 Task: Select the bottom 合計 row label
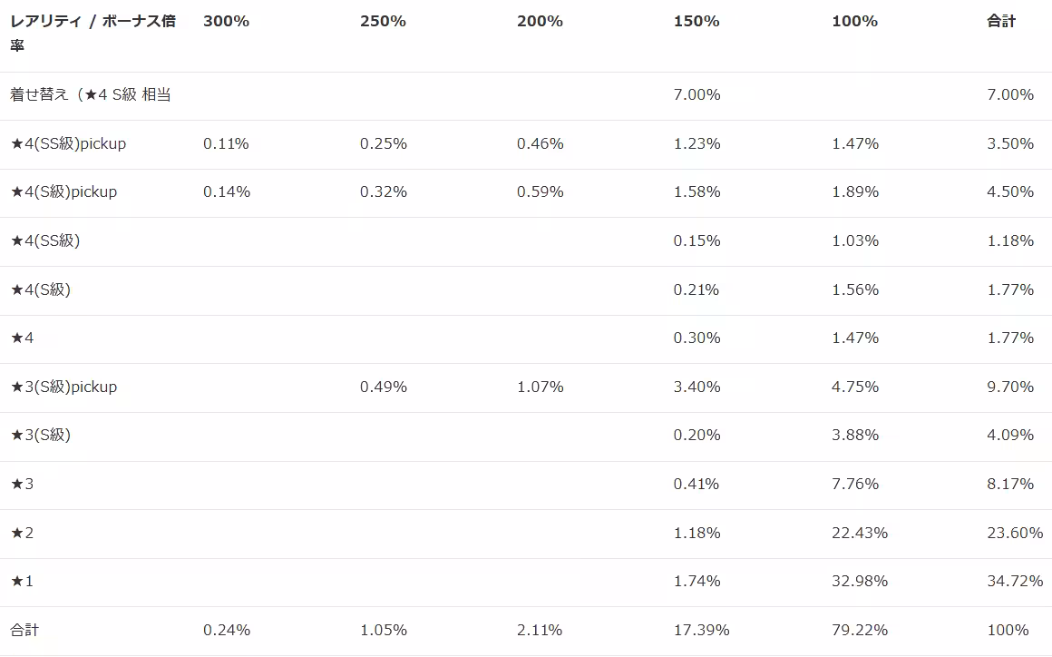pyautogui.click(x=24, y=630)
